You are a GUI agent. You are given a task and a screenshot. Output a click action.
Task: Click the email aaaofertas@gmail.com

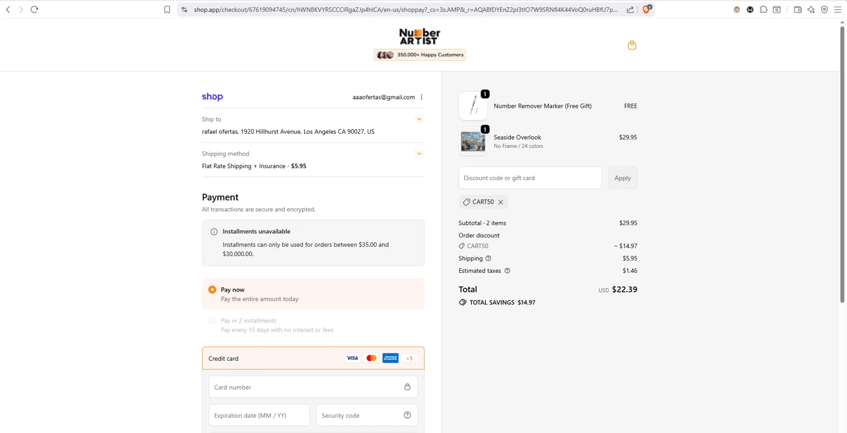pyautogui.click(x=384, y=97)
